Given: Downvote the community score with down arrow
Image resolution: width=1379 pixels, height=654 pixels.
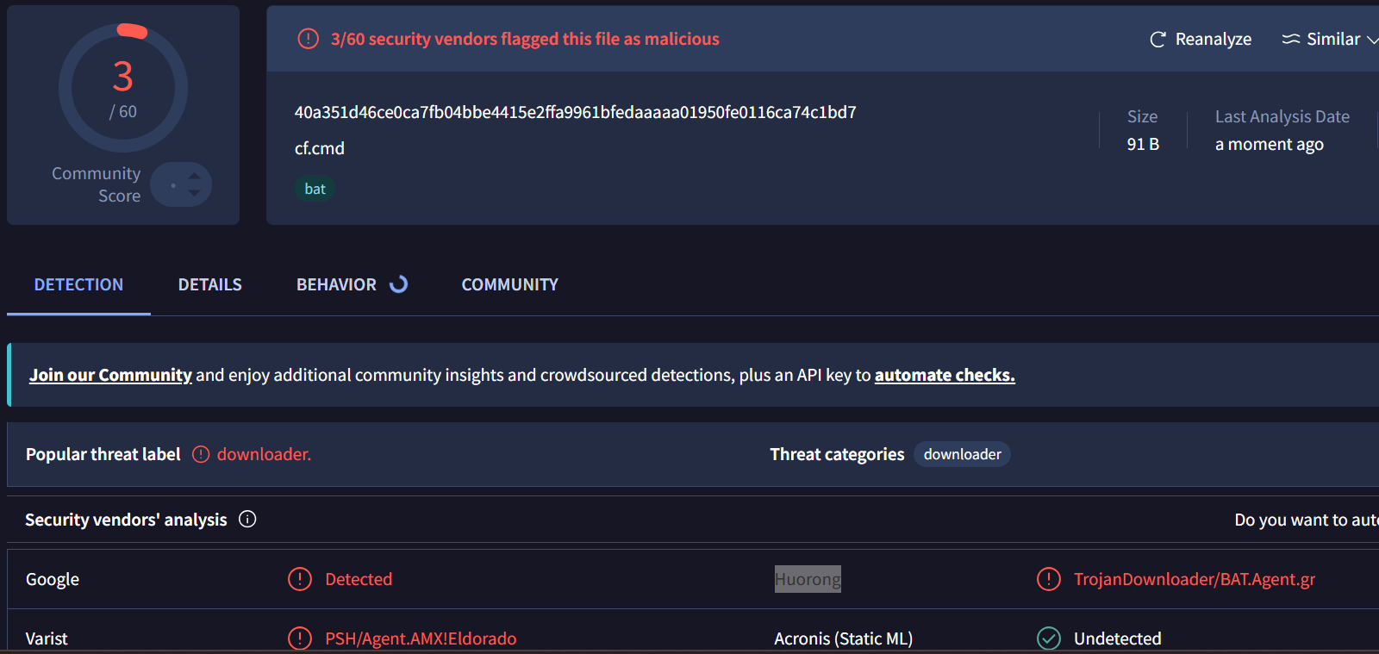Looking at the screenshot, I should tap(195, 193).
